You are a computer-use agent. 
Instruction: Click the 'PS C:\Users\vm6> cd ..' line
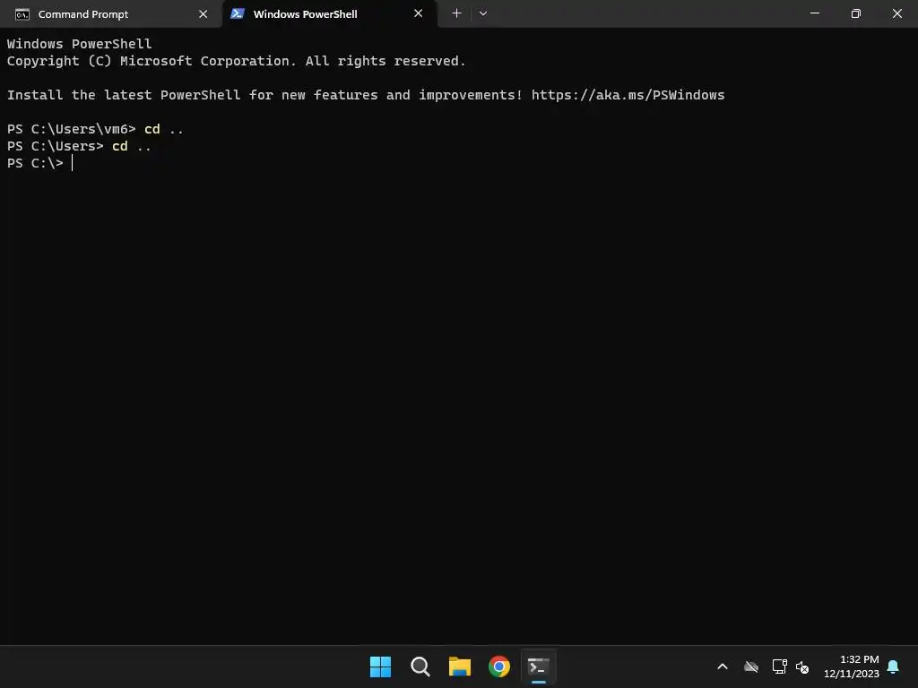click(x=95, y=129)
